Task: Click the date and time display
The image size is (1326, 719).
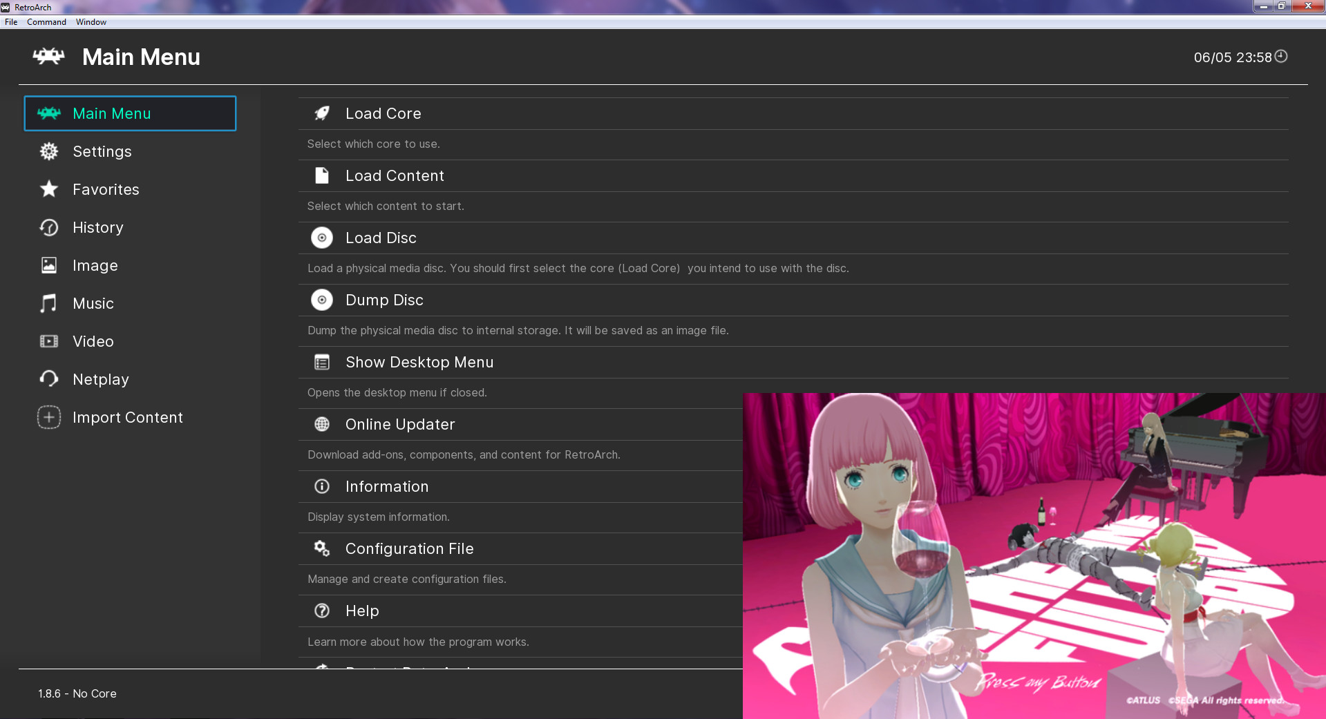Action: 1233,57
